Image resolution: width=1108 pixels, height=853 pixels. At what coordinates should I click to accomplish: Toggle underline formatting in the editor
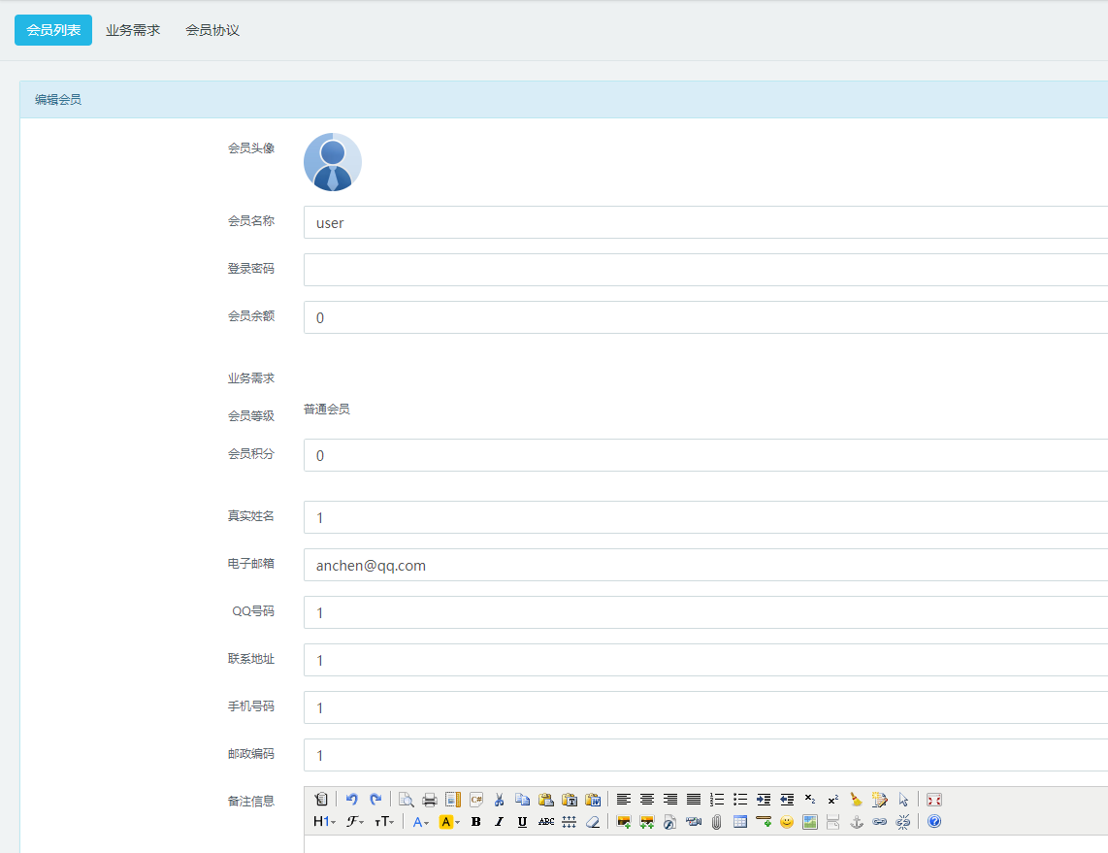pos(522,822)
